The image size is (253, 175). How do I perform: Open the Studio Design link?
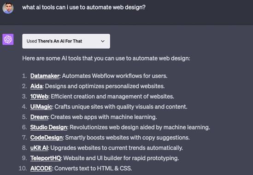(x=48, y=127)
